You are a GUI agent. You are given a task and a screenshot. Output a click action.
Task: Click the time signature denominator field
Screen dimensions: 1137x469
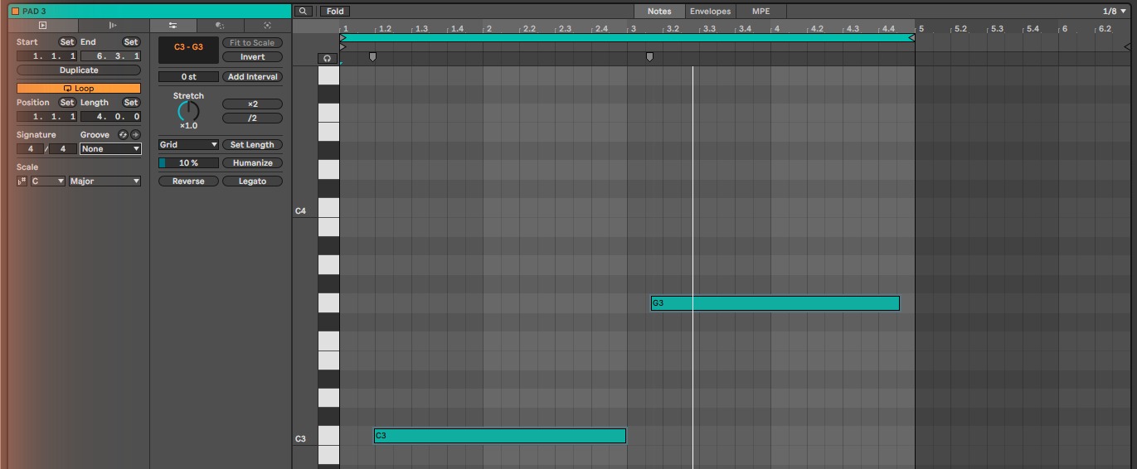click(62, 149)
